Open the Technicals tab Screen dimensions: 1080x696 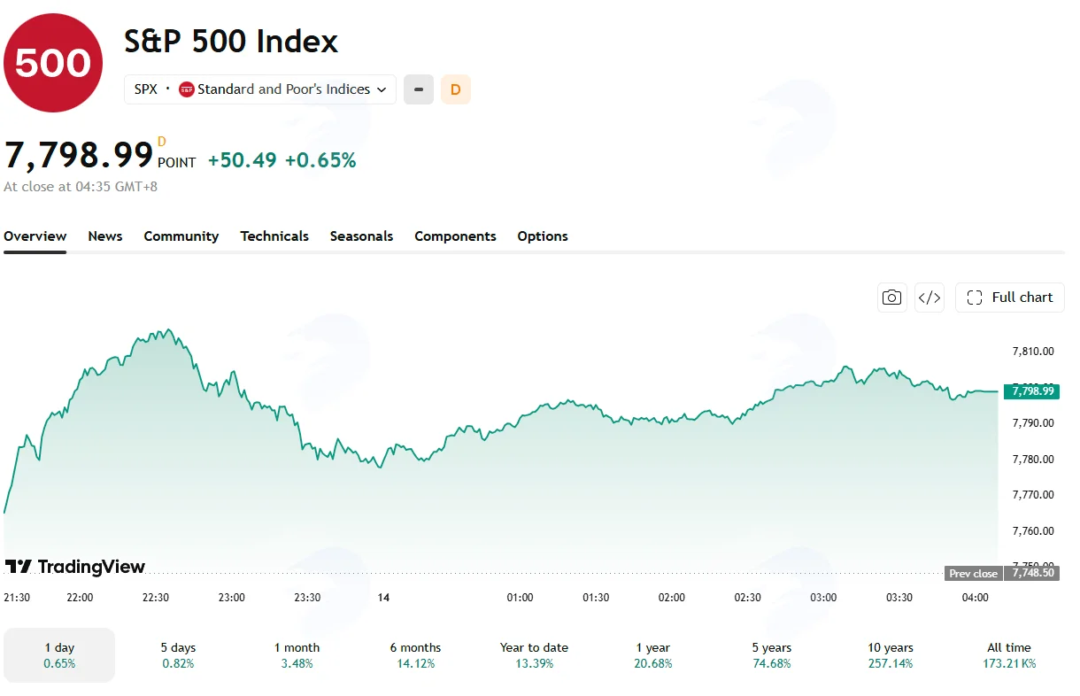click(x=274, y=236)
